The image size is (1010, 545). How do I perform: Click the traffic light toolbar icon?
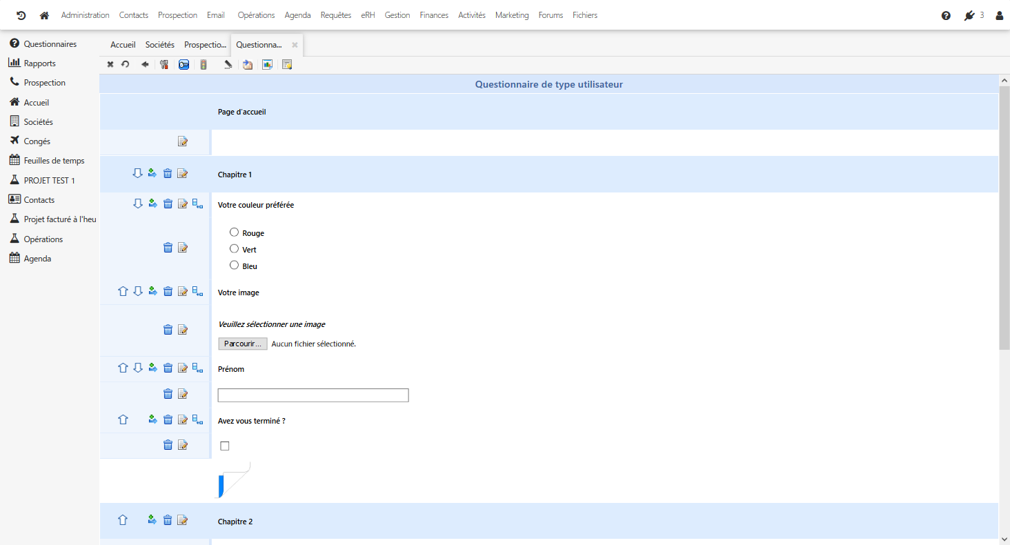point(204,64)
